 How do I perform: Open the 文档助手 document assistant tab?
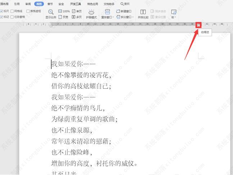[x=109, y=4]
